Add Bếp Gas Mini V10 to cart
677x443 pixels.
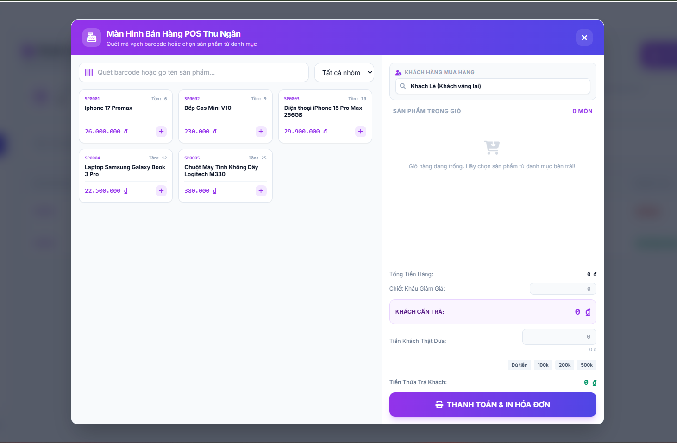point(261,132)
